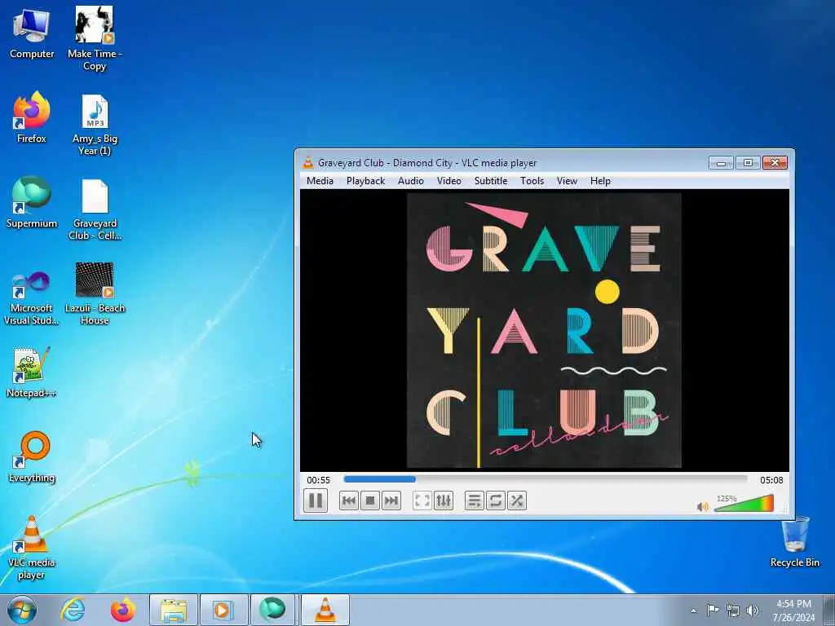835x626 pixels.
Task: Click Show desktop button at taskbar end
Action: pos(829,610)
